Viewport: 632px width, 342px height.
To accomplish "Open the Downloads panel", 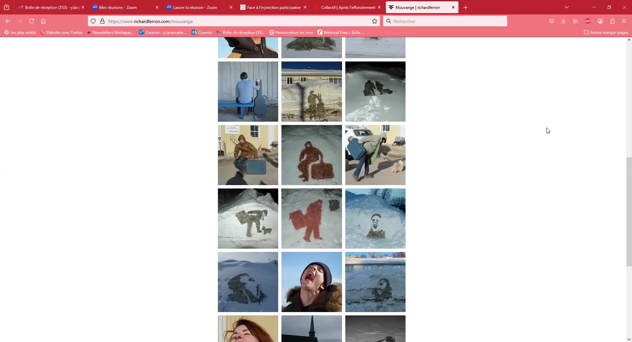I will (x=563, y=21).
